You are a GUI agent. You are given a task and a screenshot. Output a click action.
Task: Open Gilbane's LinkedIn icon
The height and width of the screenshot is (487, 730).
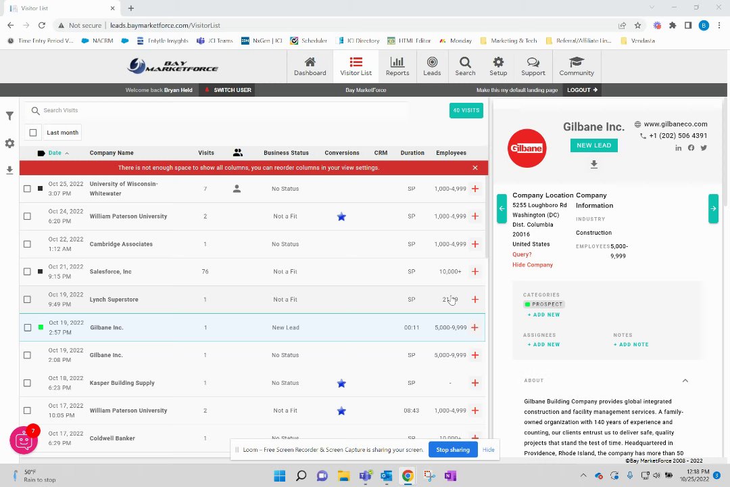(679, 148)
